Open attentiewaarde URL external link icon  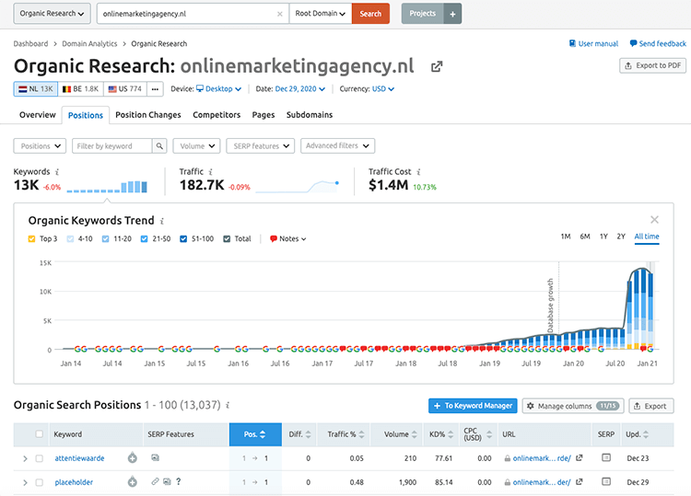pos(580,458)
